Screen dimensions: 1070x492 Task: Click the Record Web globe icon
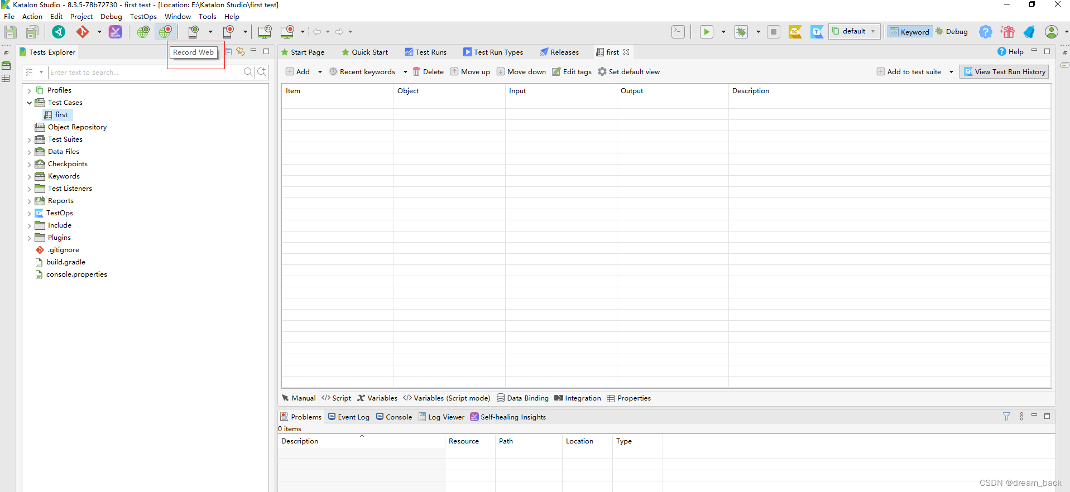(x=165, y=32)
